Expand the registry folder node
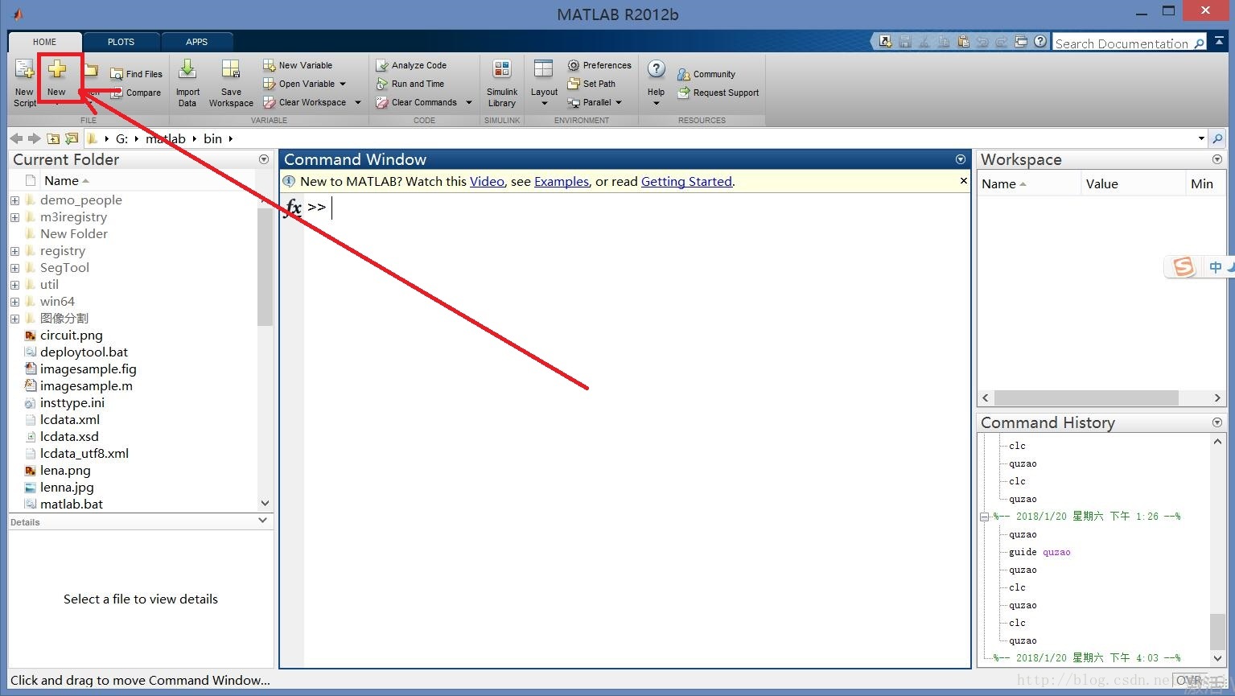Screen dimensions: 1235x696 14,251
